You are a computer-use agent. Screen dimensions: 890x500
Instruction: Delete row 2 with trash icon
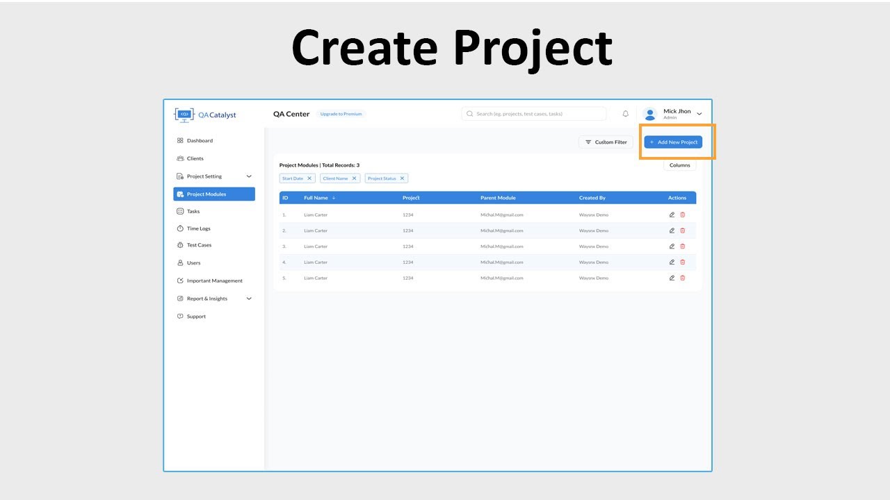pyautogui.click(x=682, y=231)
